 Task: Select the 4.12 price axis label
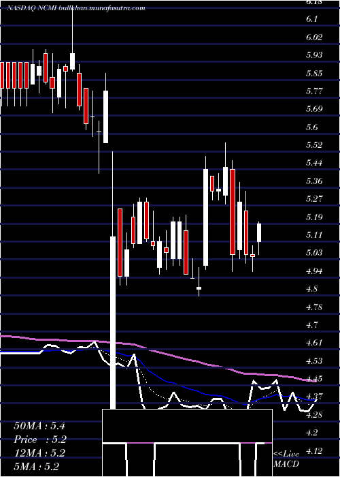point(314,450)
